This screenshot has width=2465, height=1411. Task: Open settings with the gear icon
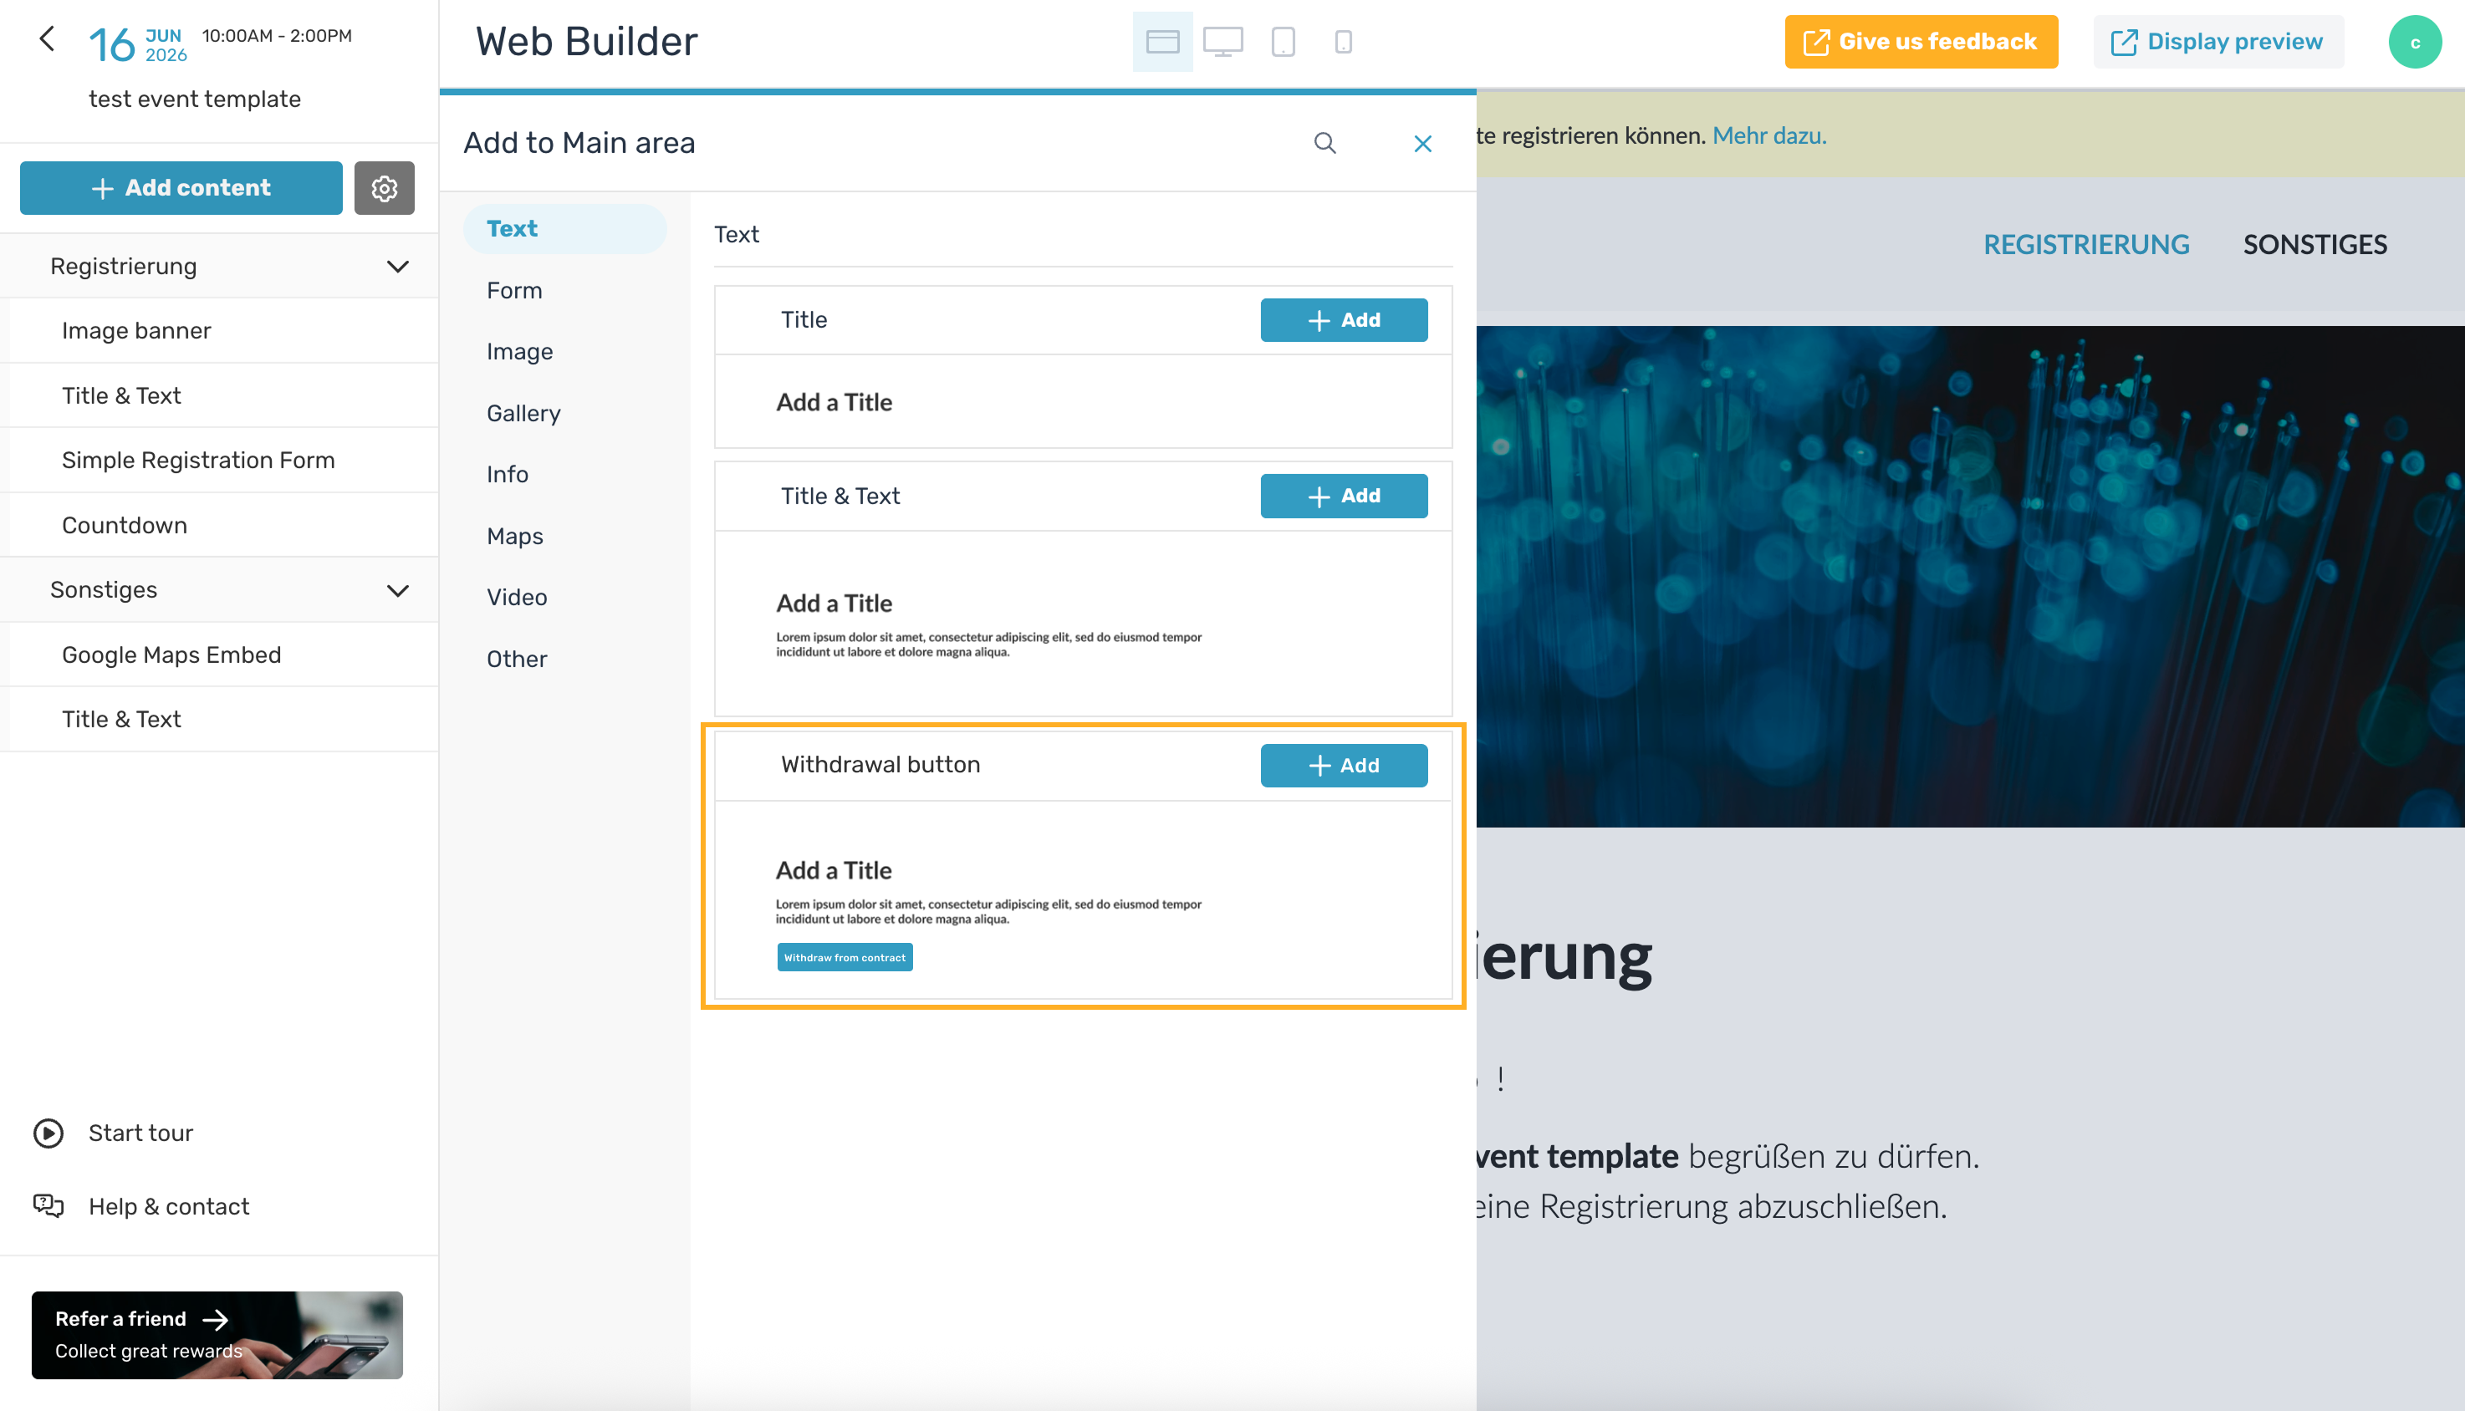click(384, 188)
